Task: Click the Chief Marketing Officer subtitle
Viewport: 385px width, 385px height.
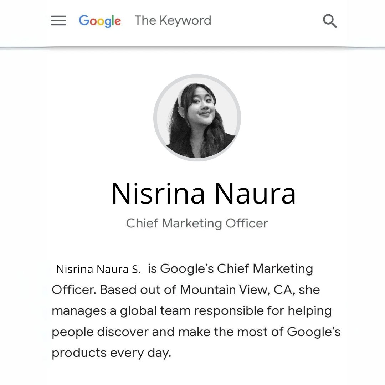Action: pyautogui.click(x=197, y=224)
